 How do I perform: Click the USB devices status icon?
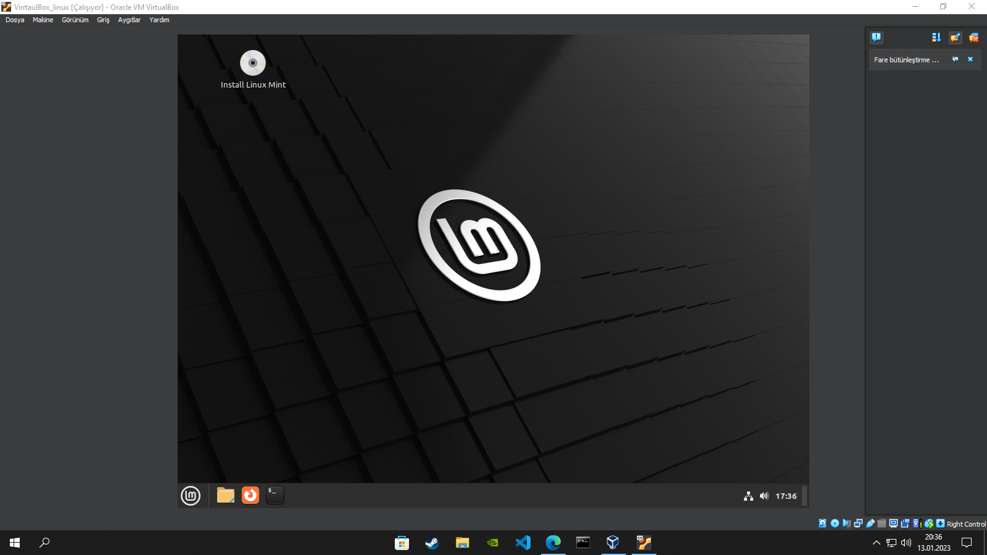pyautogui.click(x=870, y=524)
